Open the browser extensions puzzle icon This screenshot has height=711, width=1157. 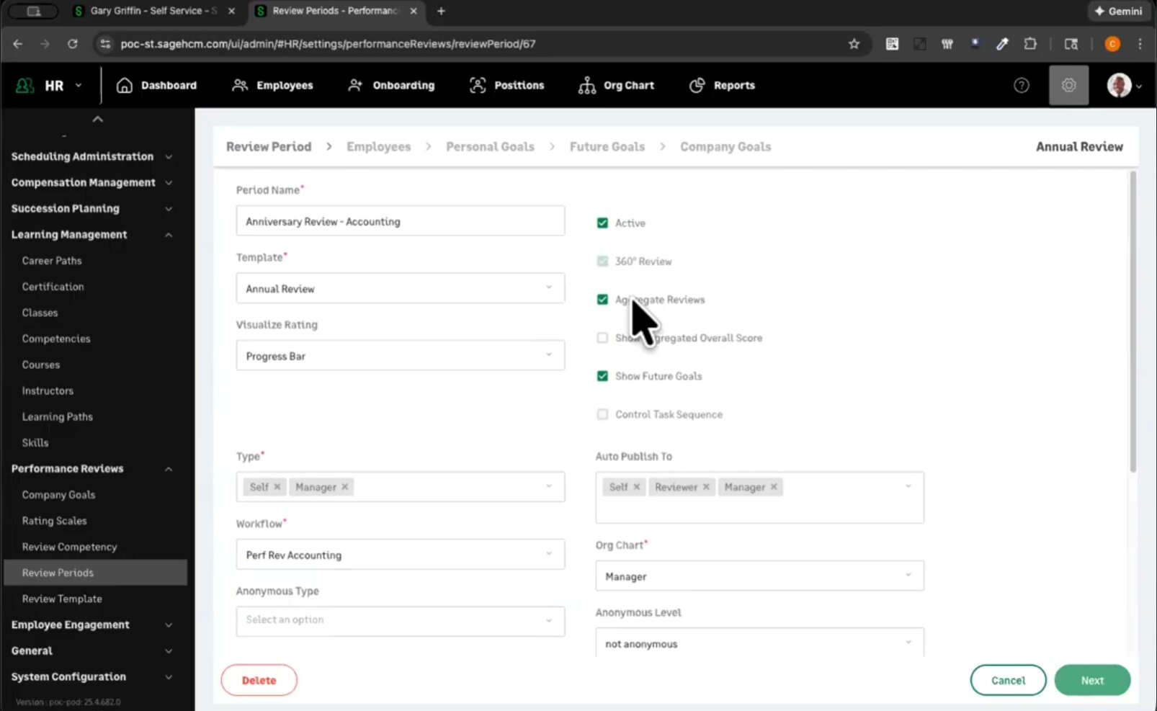(x=1030, y=44)
